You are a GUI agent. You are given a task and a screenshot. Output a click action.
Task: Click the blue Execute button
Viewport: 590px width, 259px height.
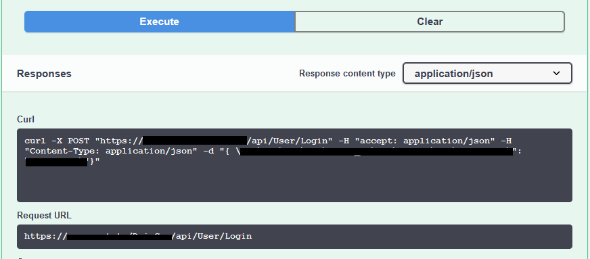(160, 22)
